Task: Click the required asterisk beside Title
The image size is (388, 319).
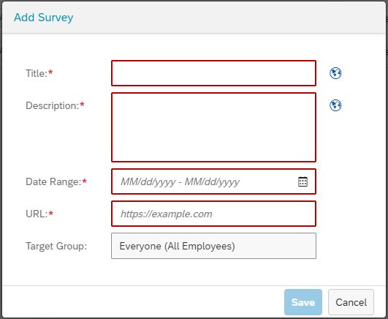Action: pyautogui.click(x=50, y=72)
